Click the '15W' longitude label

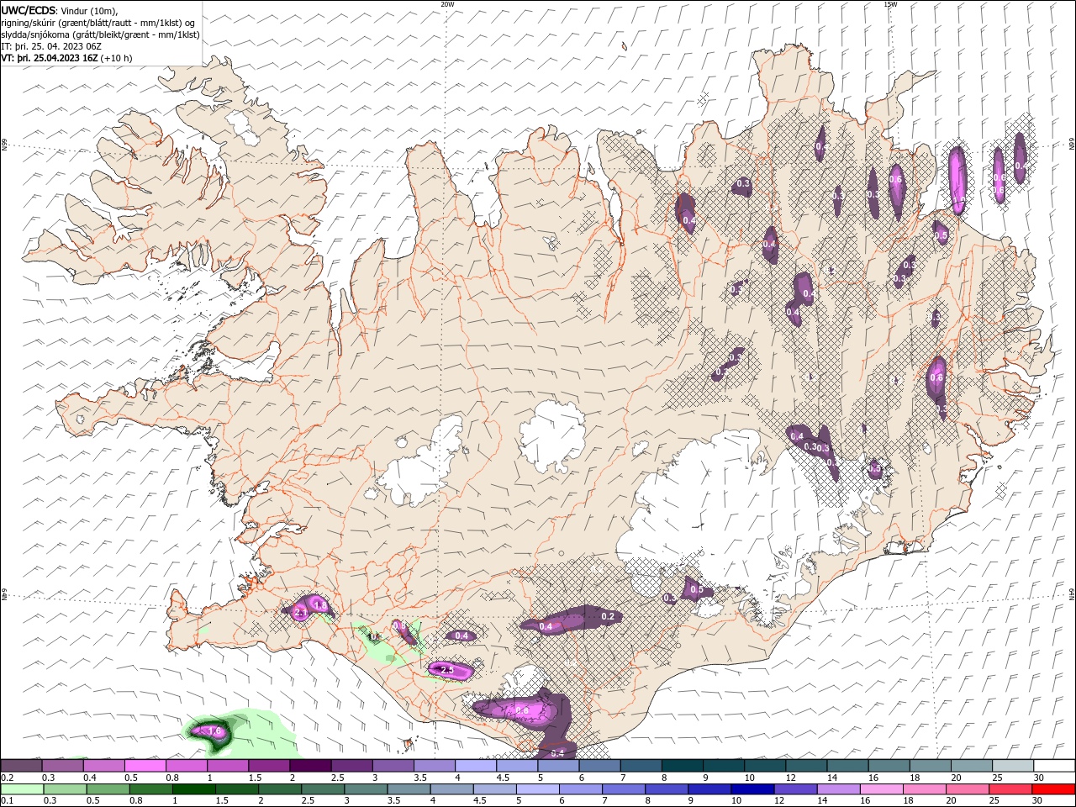(x=890, y=4)
